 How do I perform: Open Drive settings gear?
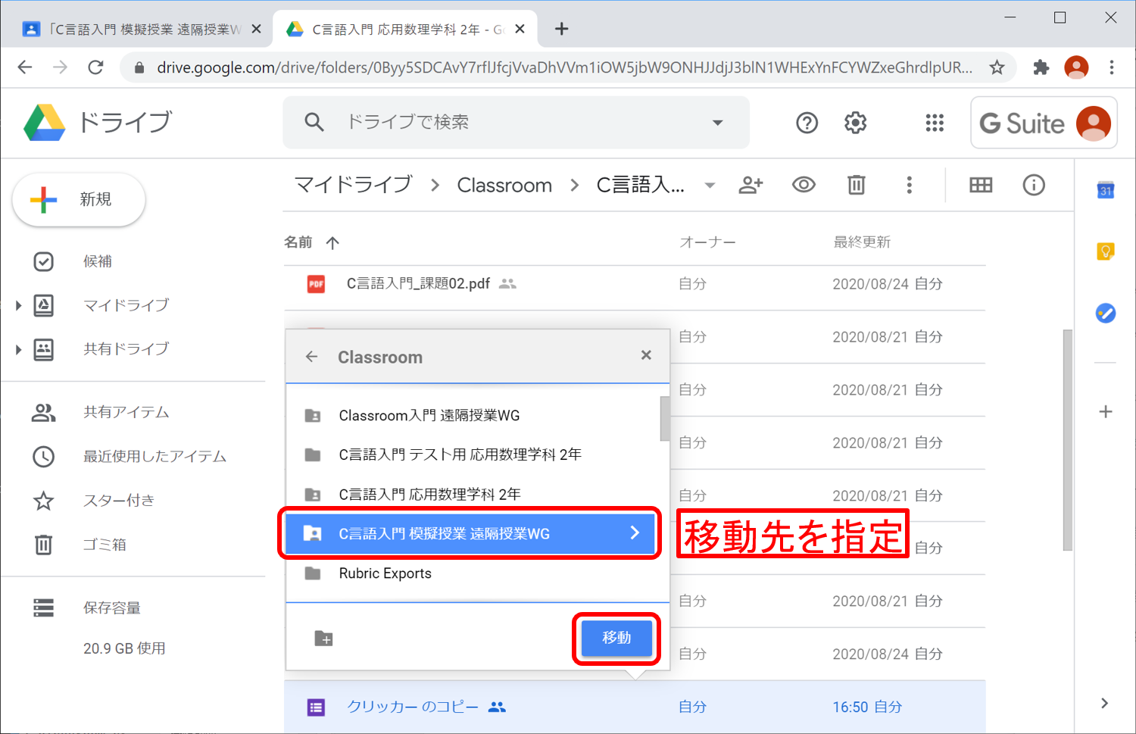coord(855,123)
